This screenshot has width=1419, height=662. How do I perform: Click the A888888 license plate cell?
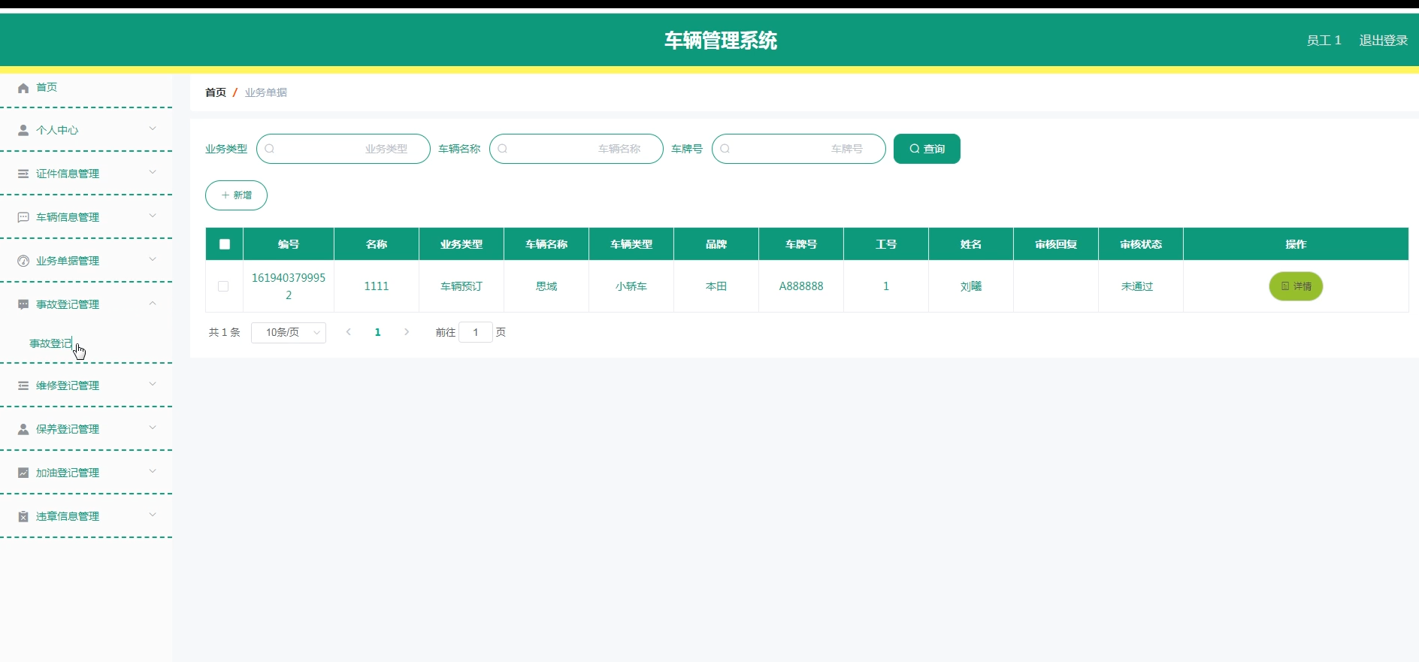click(801, 286)
